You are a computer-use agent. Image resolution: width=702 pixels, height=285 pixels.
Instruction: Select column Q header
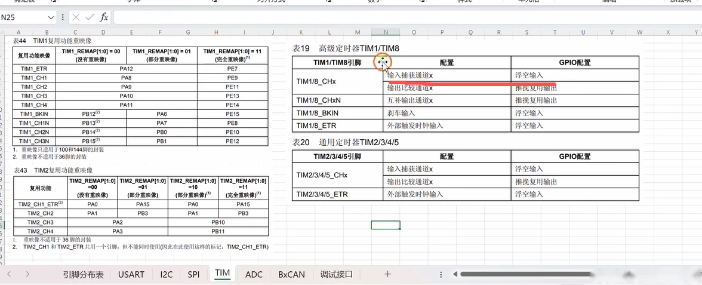coord(470,32)
